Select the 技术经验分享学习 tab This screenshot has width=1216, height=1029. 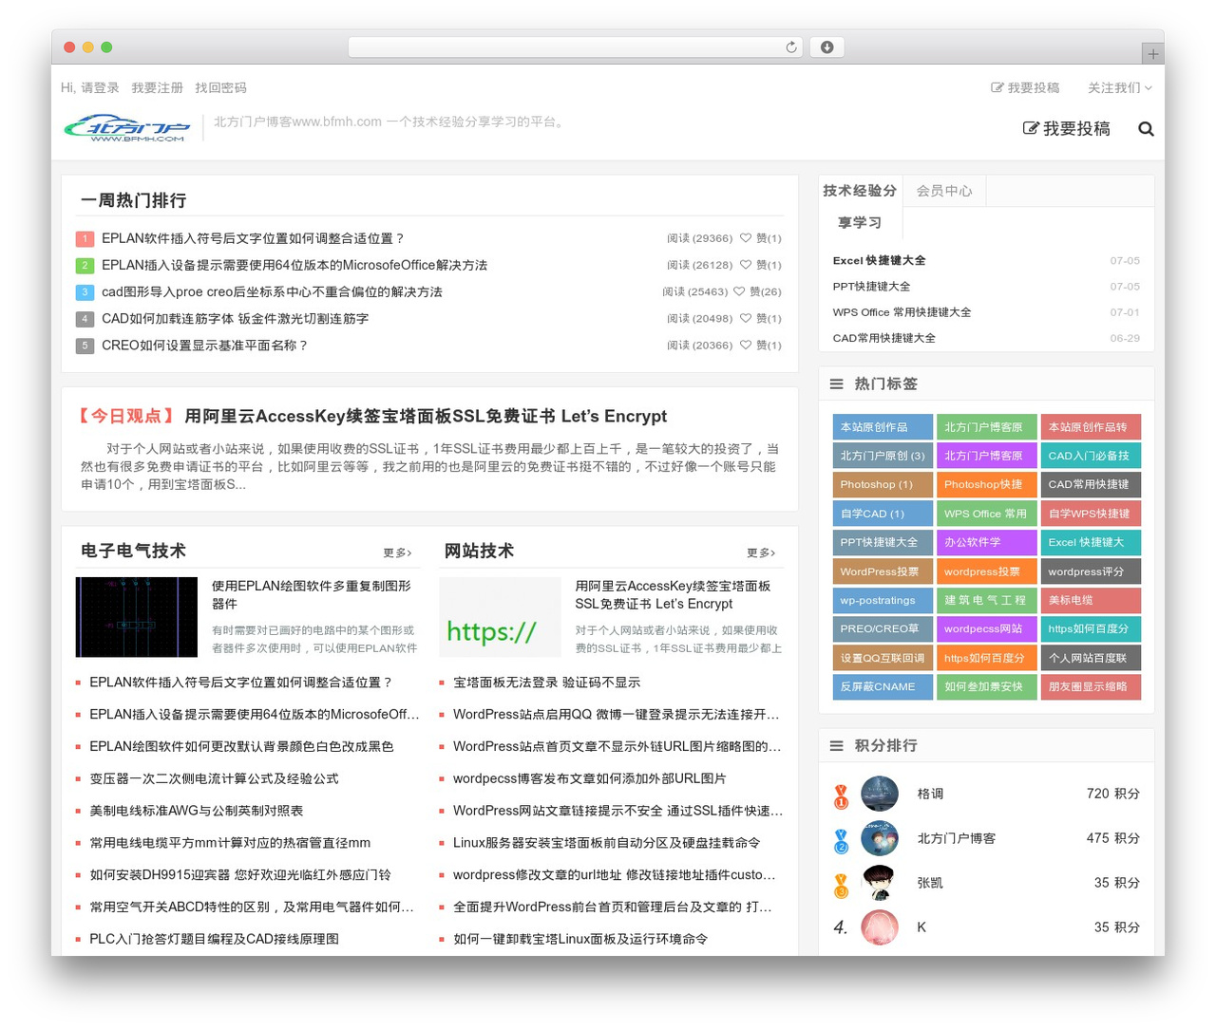tap(860, 206)
